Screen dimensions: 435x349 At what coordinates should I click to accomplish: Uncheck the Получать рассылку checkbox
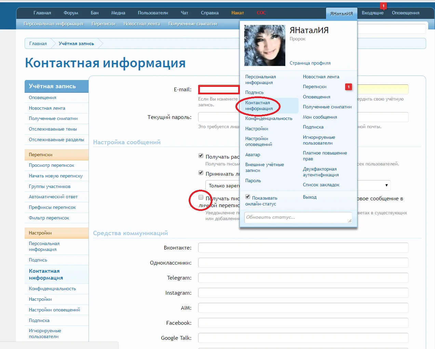point(201,156)
